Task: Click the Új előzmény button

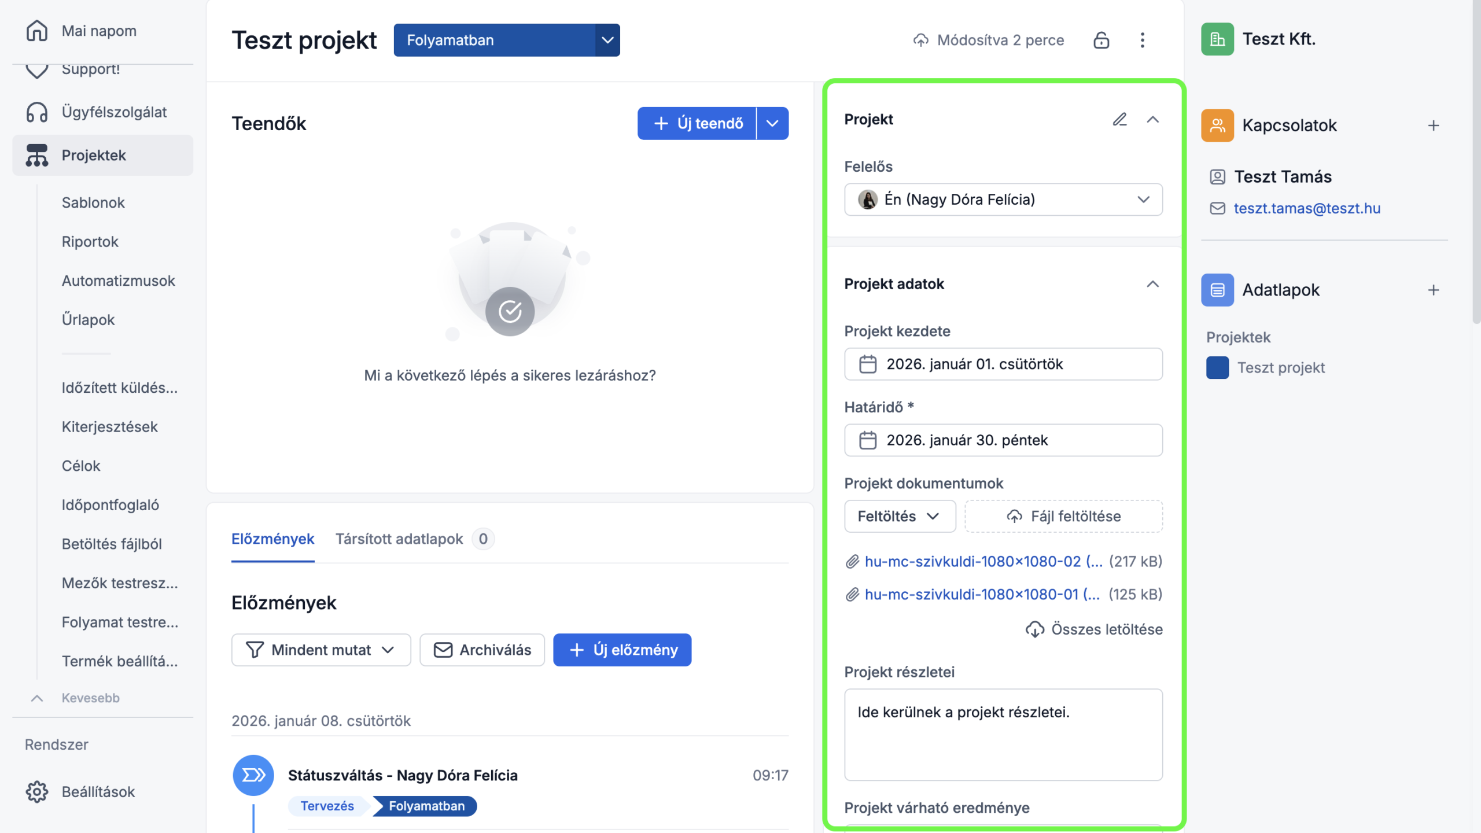Action: [622, 650]
